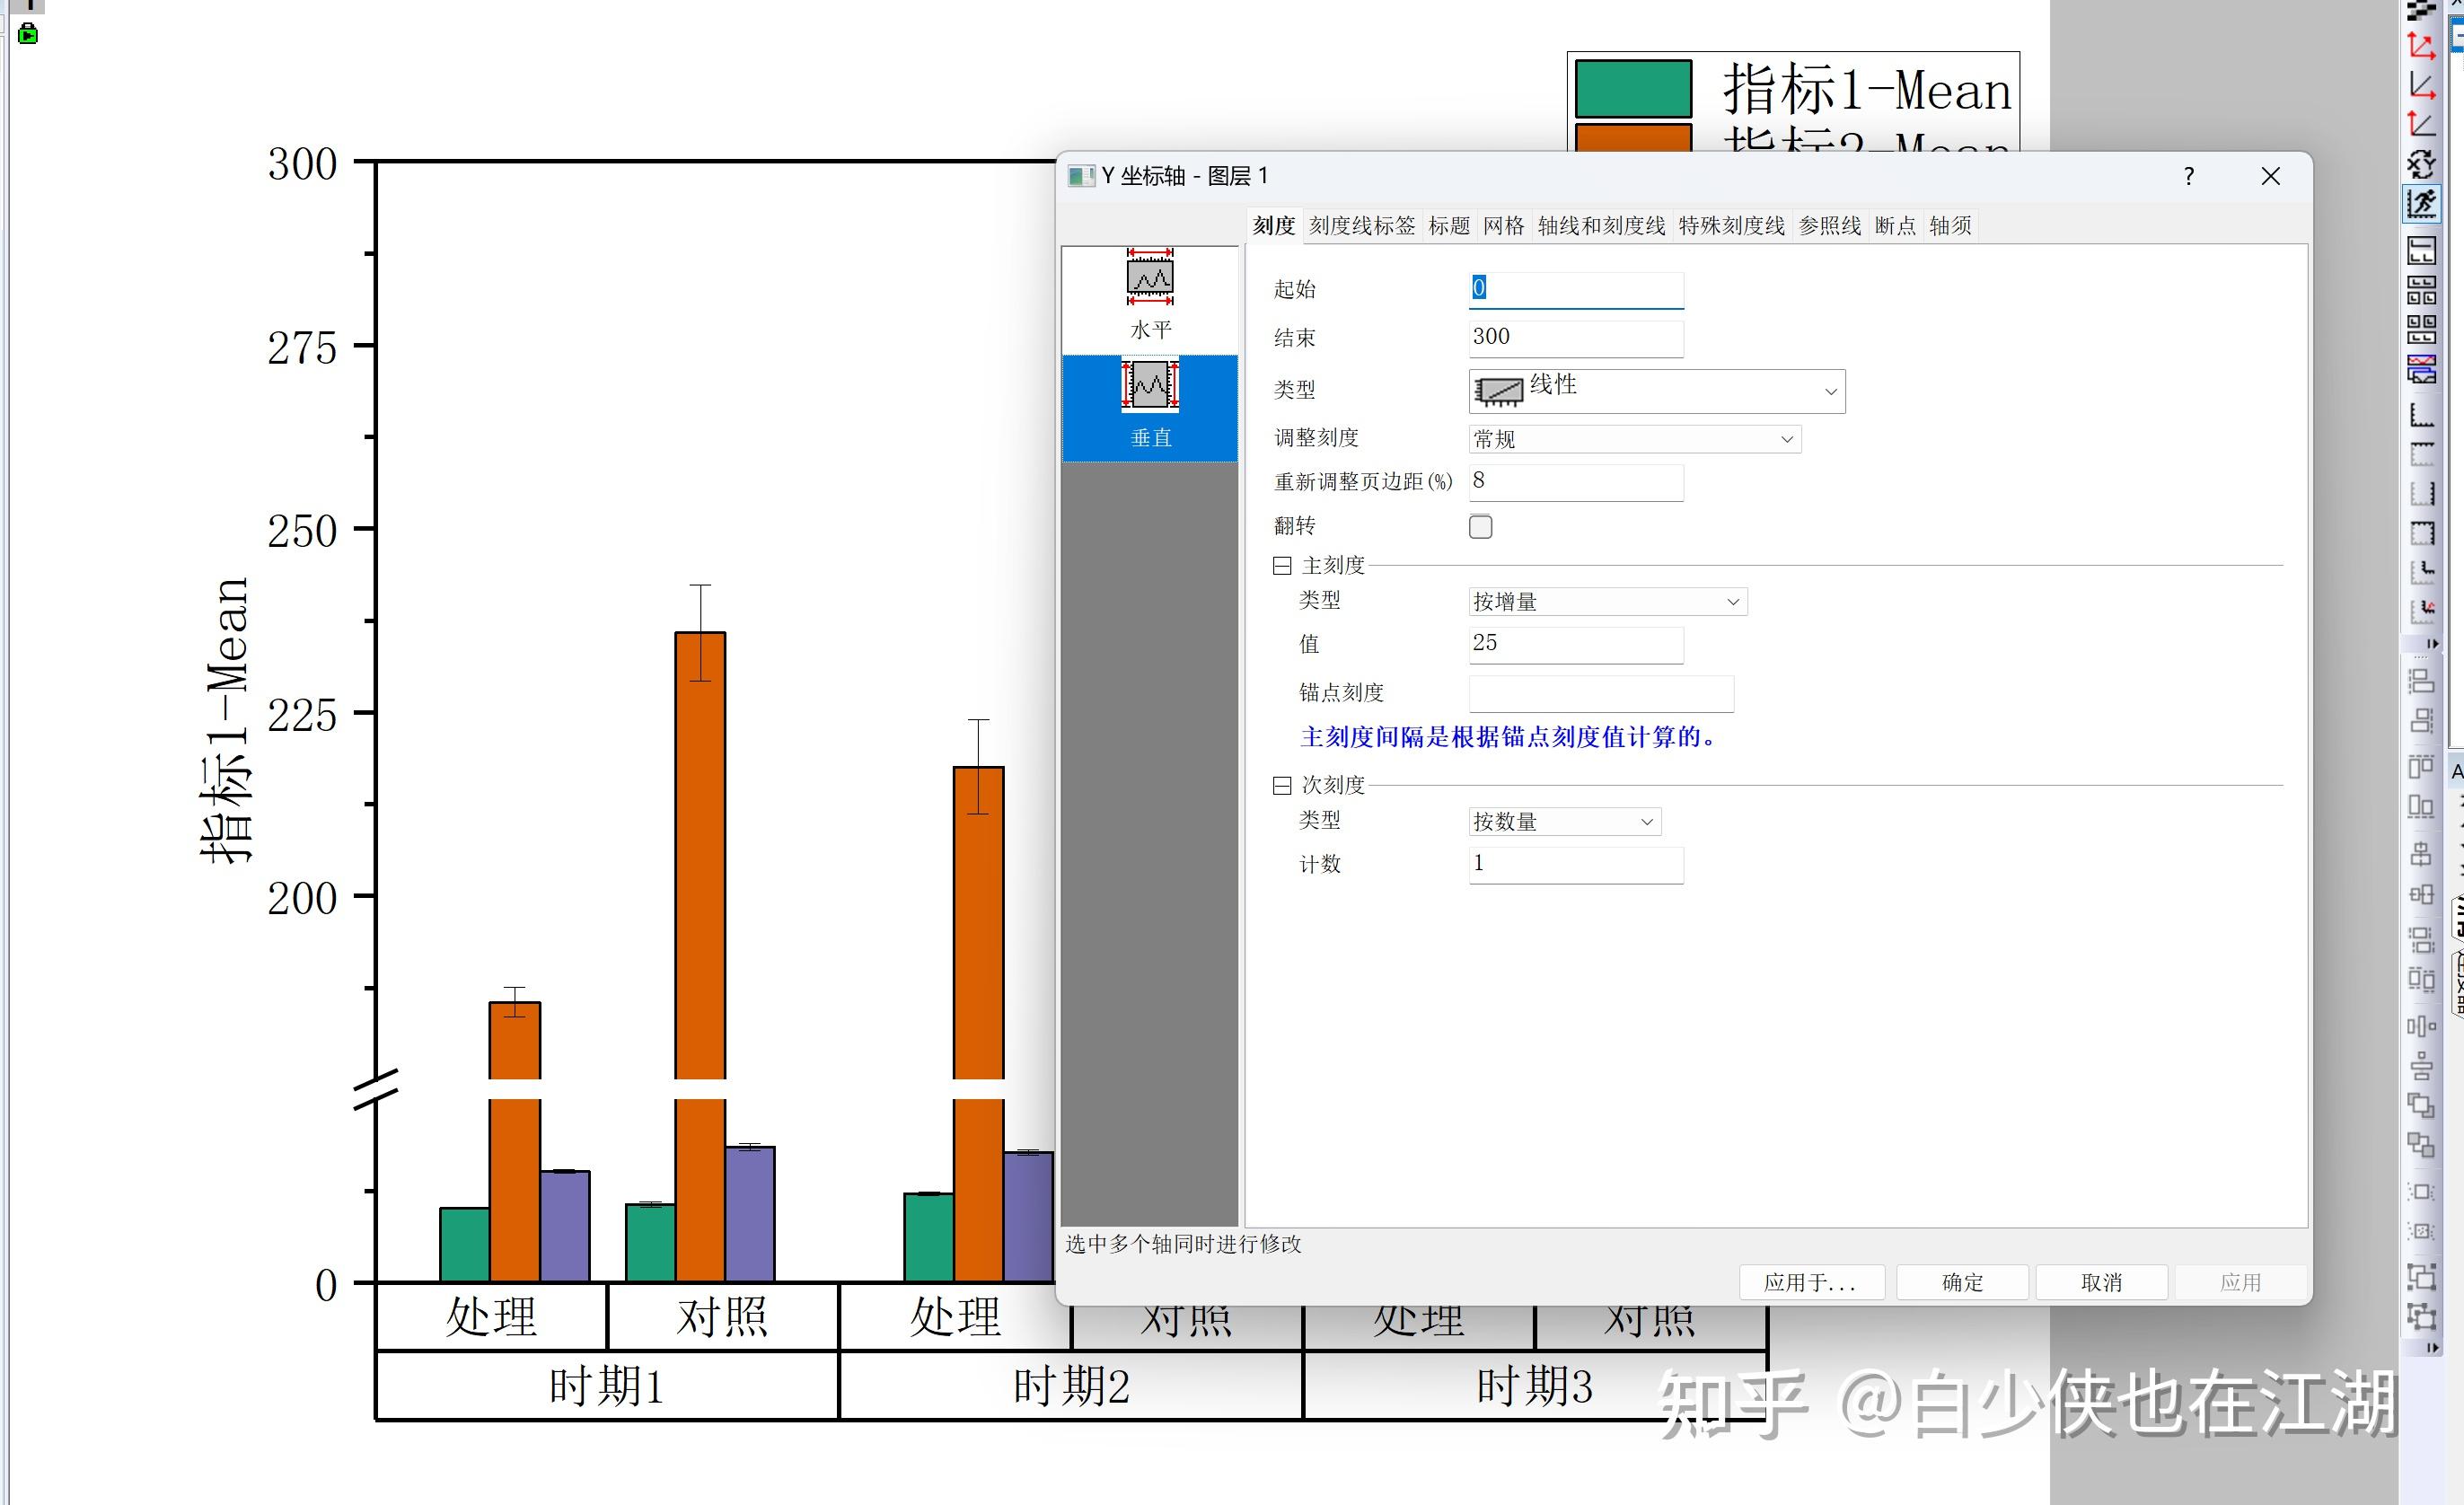Click the 应用 button
The height and width of the screenshot is (1505, 2464).
click(2240, 1283)
